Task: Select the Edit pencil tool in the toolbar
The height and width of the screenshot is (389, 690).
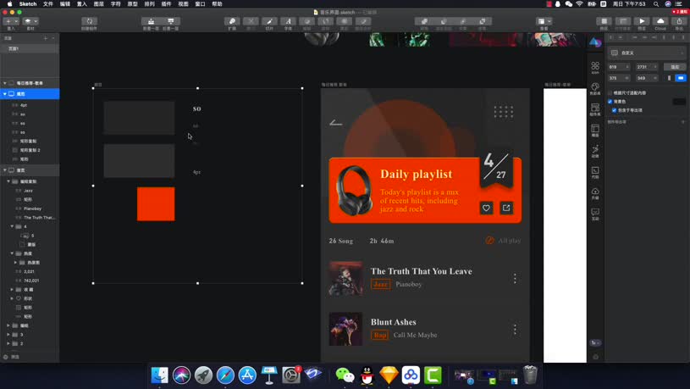Action: pyautogui.click(x=269, y=21)
